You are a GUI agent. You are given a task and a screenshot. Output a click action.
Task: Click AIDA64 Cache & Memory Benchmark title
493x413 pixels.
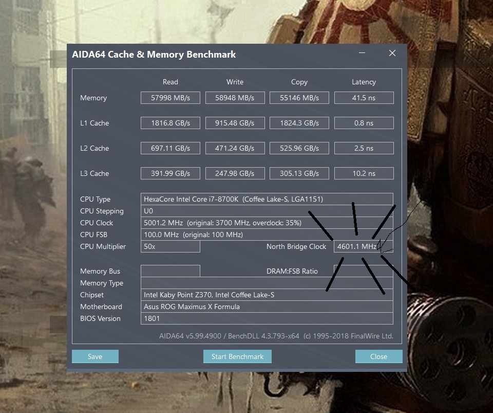(x=154, y=55)
